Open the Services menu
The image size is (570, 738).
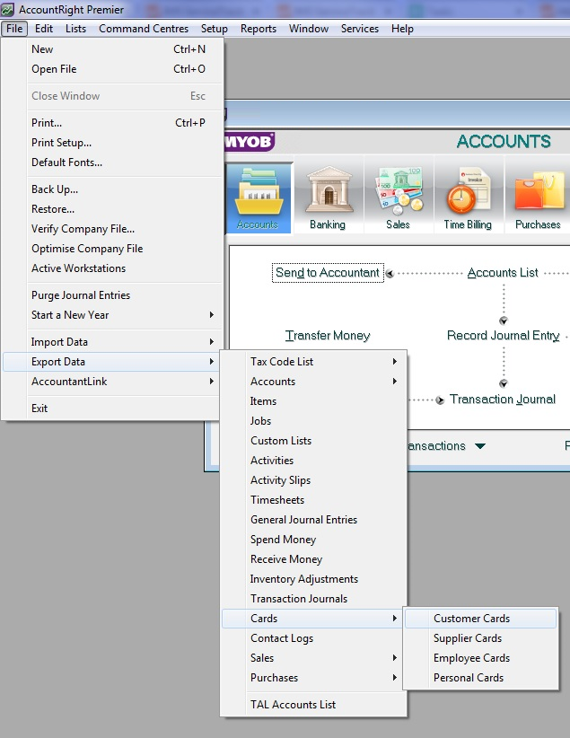[360, 29]
